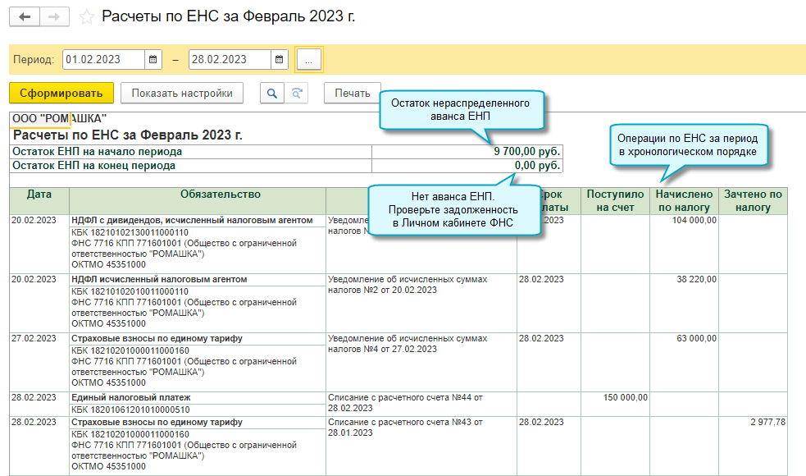Click the magnifier search icon
Viewport: 806px width, 476px height.
tap(271, 93)
